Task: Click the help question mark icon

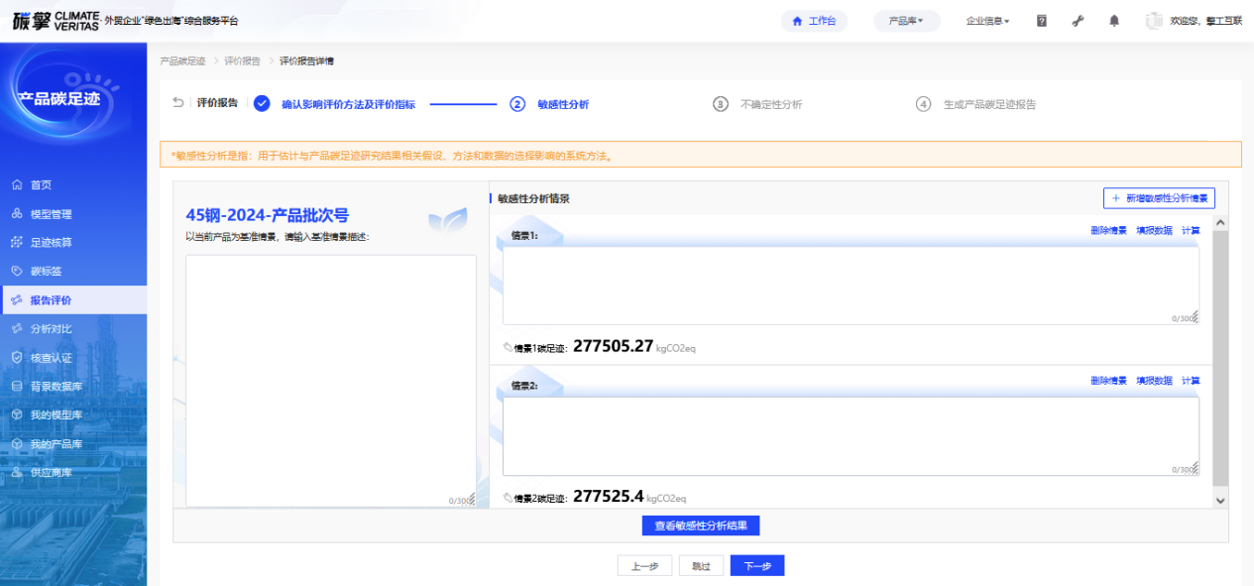Action: click(1042, 21)
